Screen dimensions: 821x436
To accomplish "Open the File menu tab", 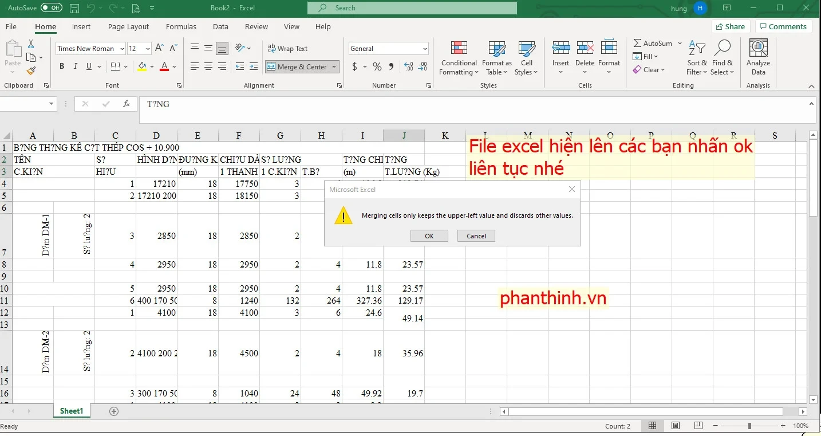I will point(11,26).
